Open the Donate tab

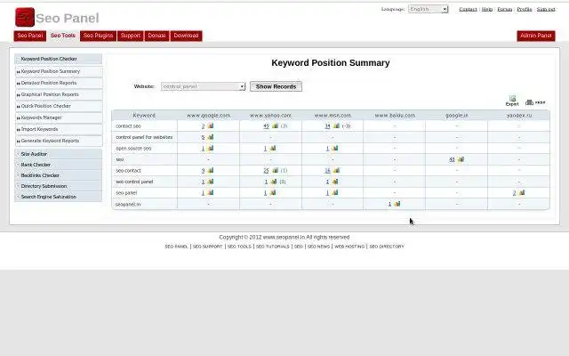coord(156,36)
